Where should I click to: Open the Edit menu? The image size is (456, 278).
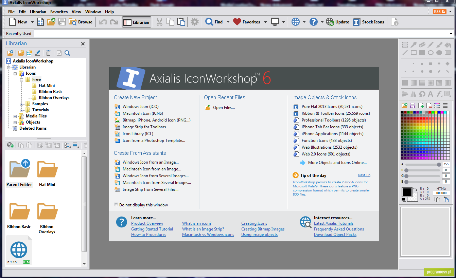click(x=22, y=12)
